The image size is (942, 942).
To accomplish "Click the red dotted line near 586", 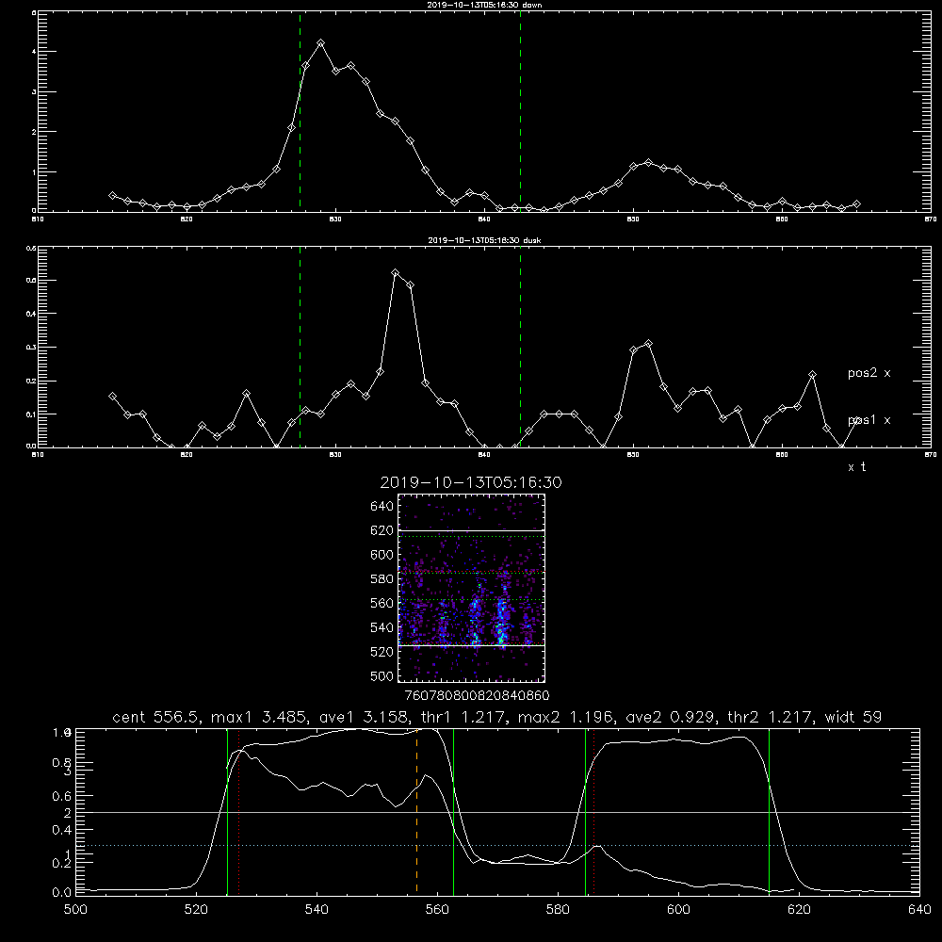I will coord(593,811).
